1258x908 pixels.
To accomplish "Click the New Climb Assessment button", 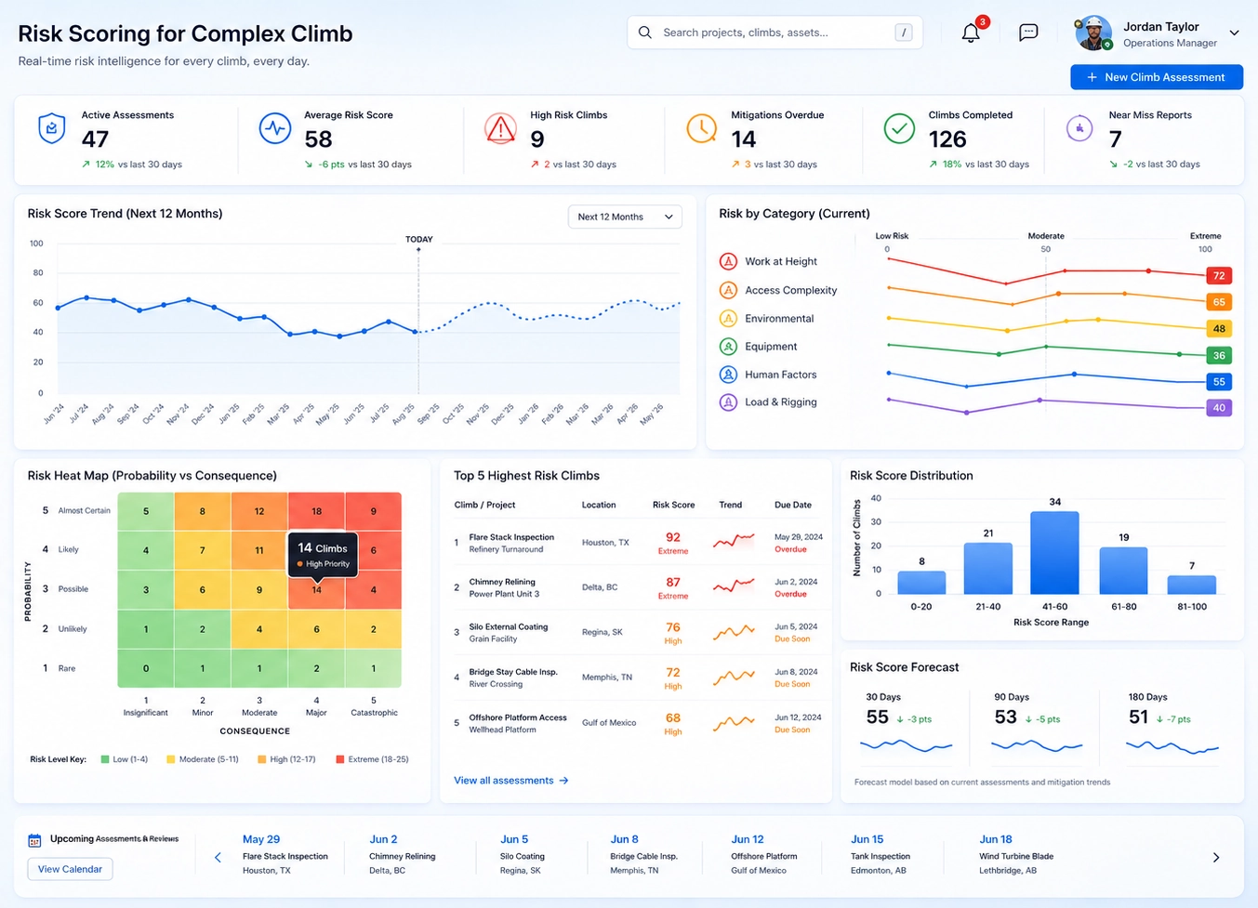I will tap(1157, 77).
